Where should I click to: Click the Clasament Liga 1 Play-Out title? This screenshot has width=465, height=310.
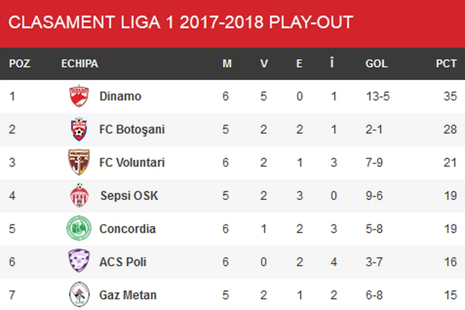coord(181,23)
